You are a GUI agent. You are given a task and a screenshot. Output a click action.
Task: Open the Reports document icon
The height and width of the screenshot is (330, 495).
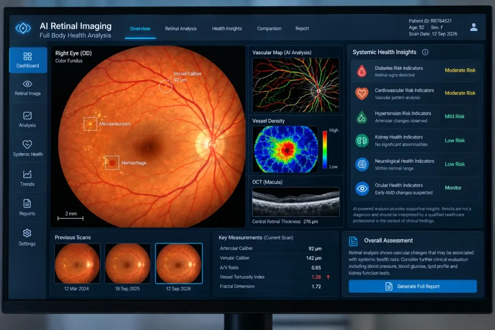coord(27,203)
